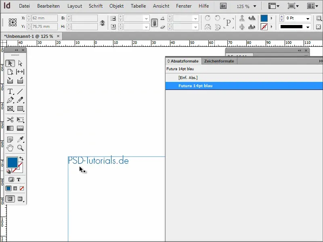Select the Zoom magnifier tool
Viewport: 323px width, 242px height.
(20, 148)
